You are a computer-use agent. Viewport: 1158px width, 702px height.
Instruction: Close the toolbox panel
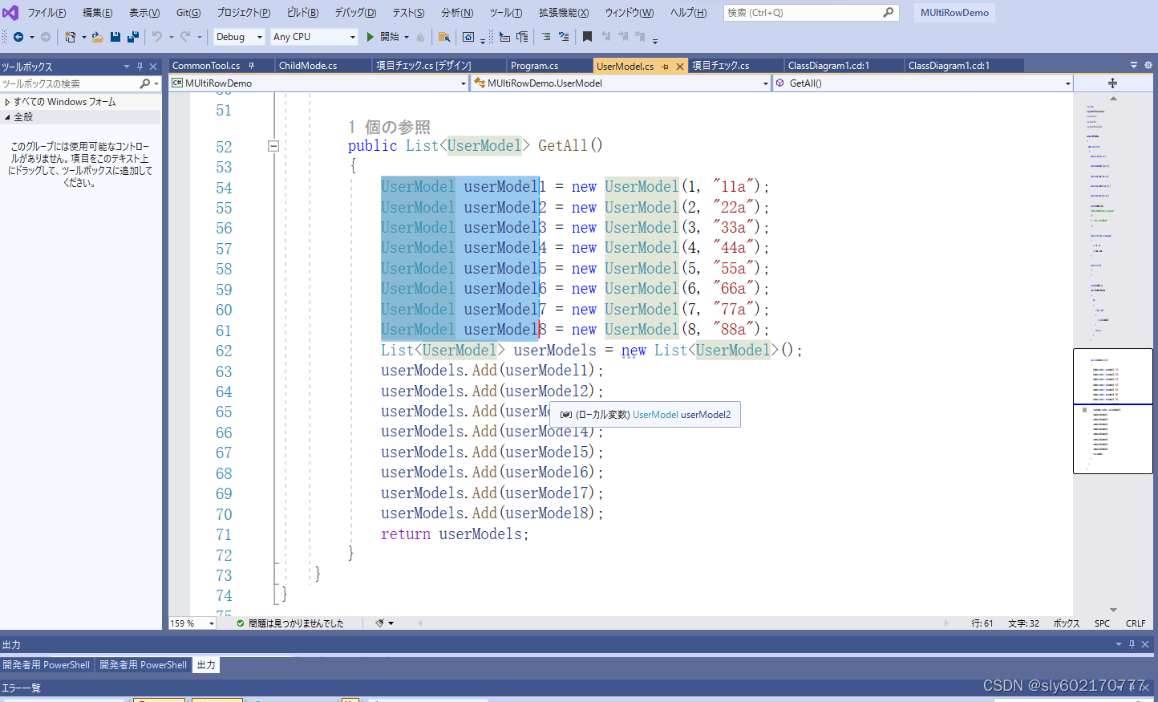tap(153, 67)
